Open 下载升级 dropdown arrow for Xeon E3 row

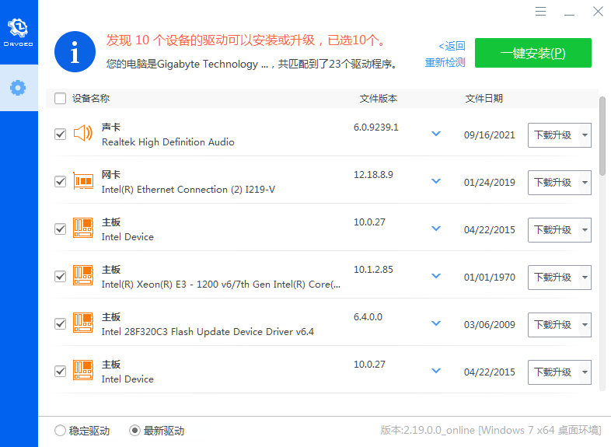585,278
